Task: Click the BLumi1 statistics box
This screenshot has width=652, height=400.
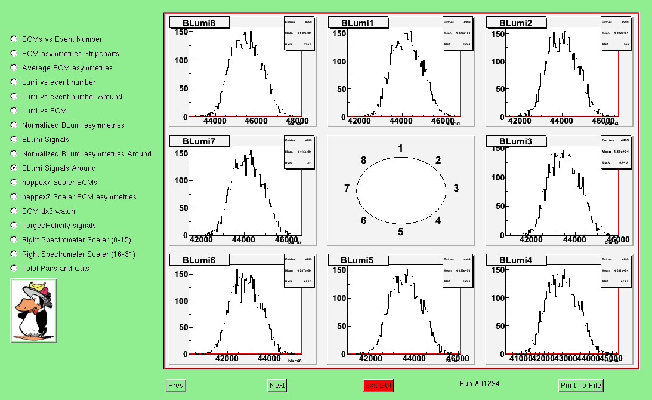Action: coord(458,33)
